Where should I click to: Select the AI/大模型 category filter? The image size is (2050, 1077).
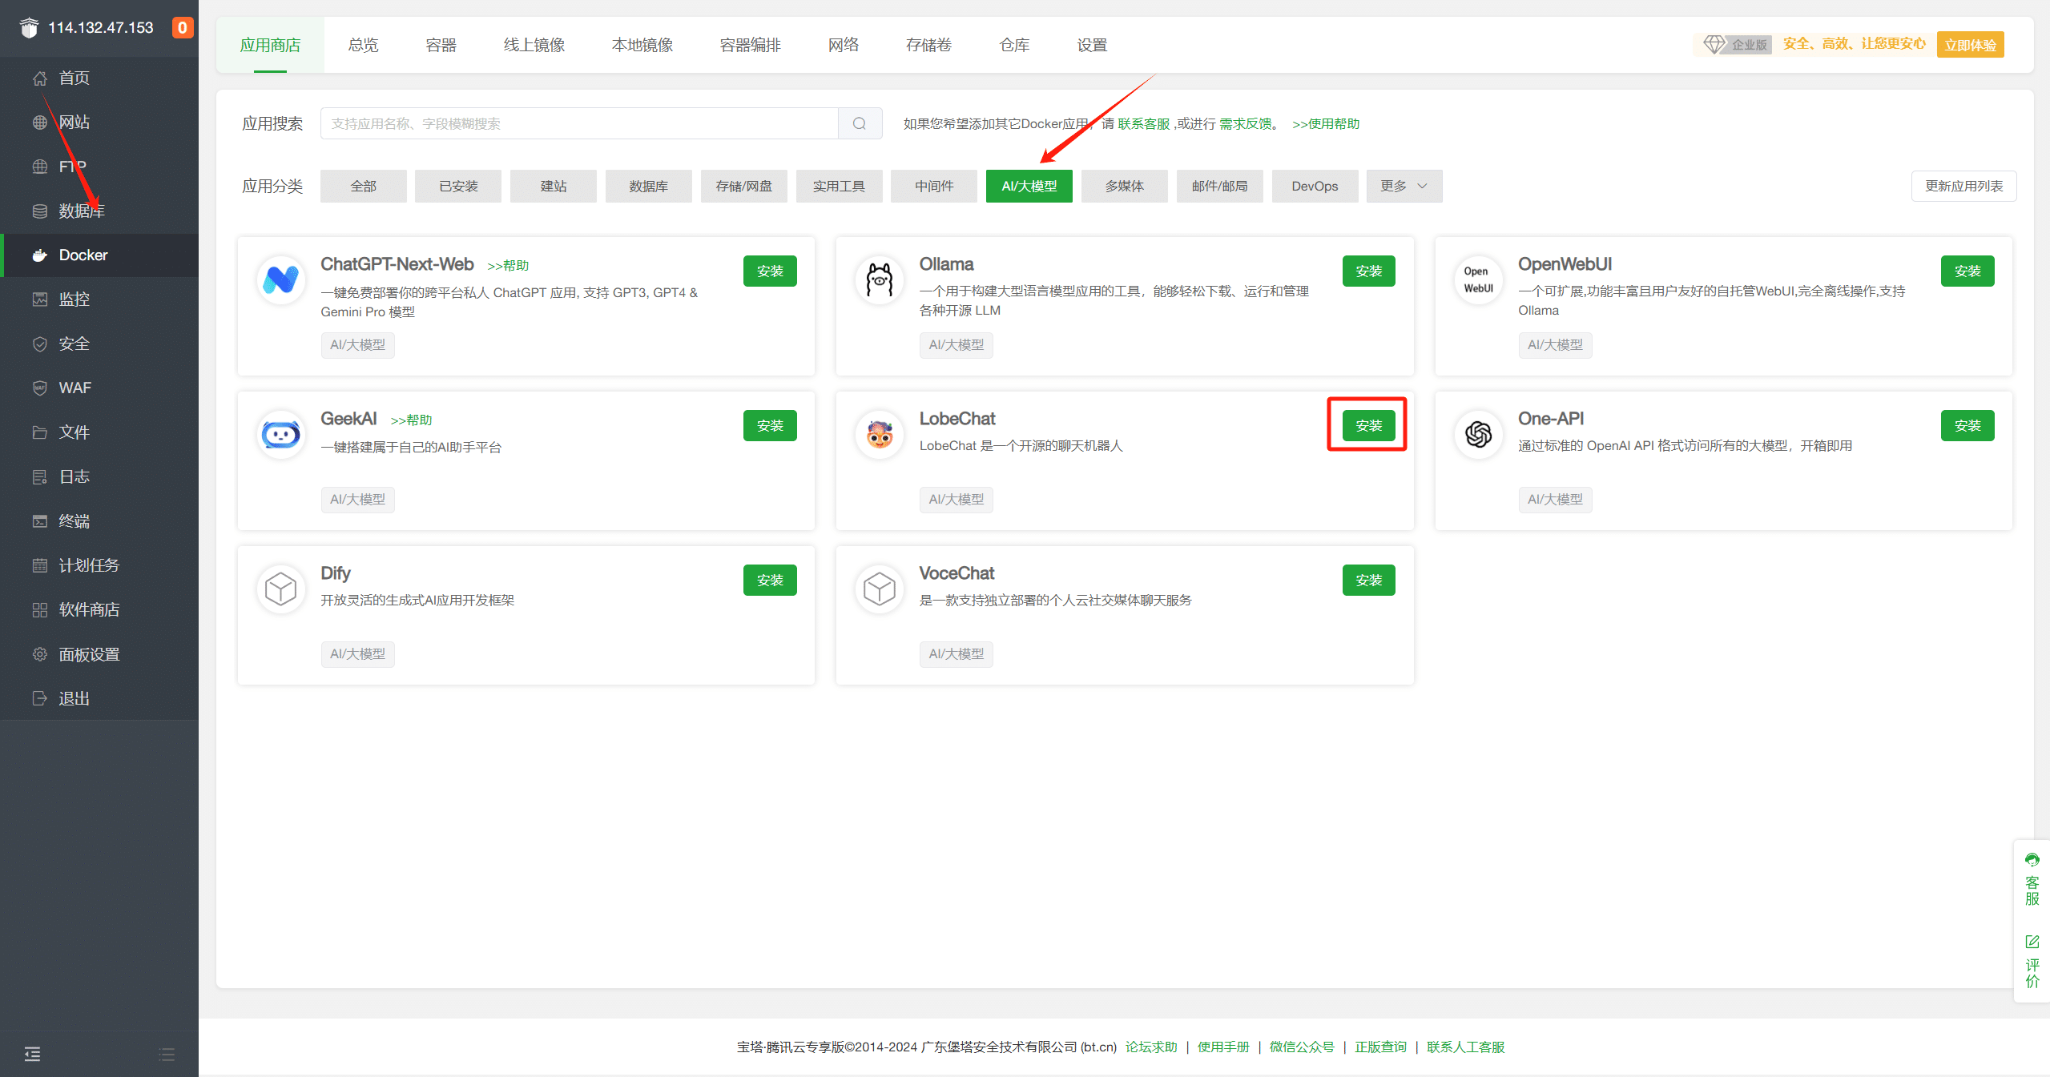click(x=1029, y=186)
